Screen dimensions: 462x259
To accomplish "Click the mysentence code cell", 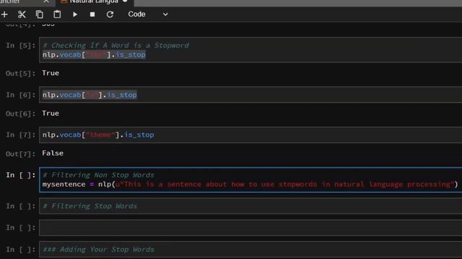I will [x=250, y=180].
